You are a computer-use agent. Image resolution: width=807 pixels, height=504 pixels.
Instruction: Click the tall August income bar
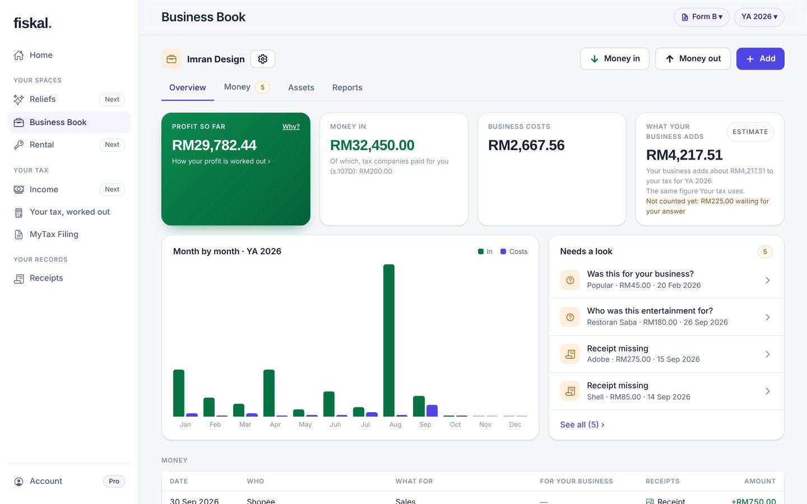(389, 340)
